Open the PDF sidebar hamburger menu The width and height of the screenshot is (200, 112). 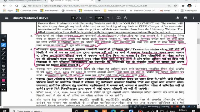(x=7, y=18)
